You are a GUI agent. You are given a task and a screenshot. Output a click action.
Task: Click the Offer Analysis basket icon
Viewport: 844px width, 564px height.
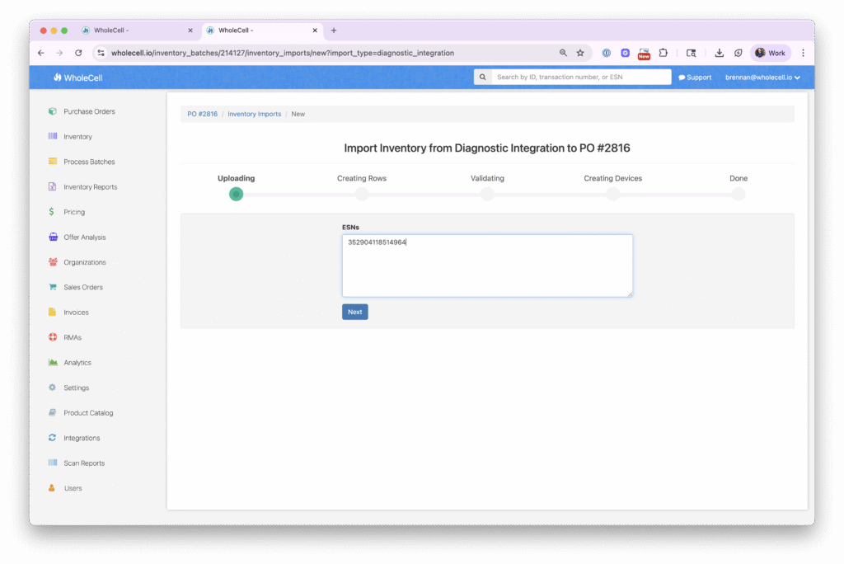tap(52, 237)
